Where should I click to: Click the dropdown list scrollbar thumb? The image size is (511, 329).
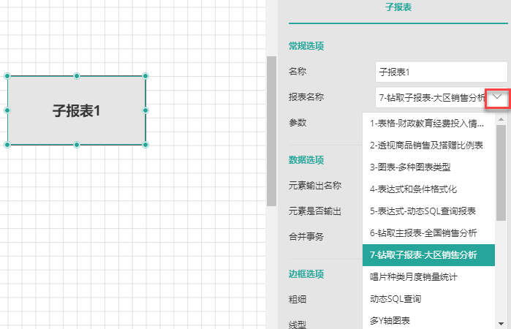[502, 172]
